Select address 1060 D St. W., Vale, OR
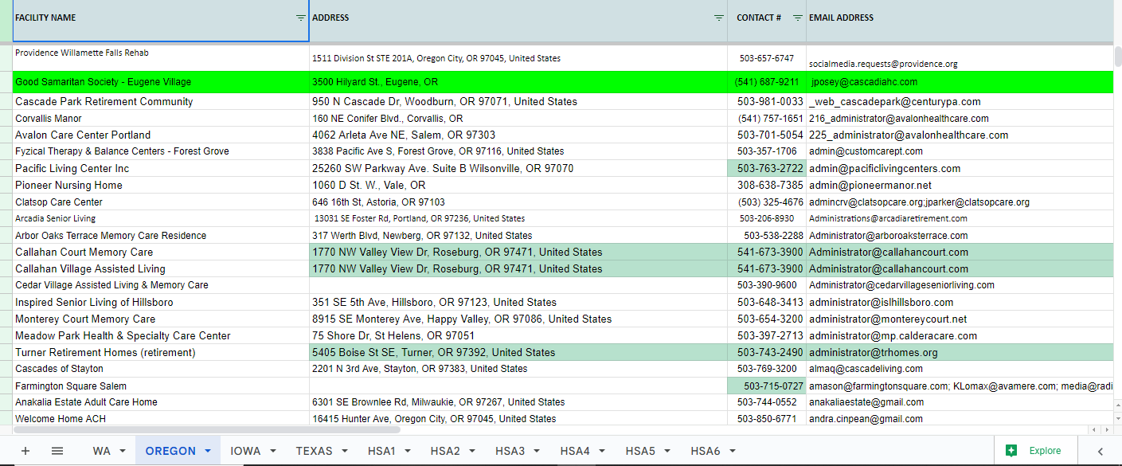The image size is (1122, 466). tap(518, 185)
